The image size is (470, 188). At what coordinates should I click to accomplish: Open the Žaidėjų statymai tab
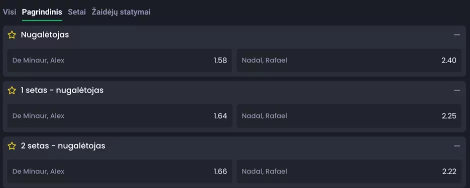point(121,12)
